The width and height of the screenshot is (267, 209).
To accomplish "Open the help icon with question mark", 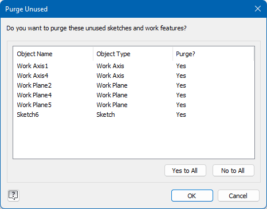I will tap(13, 195).
